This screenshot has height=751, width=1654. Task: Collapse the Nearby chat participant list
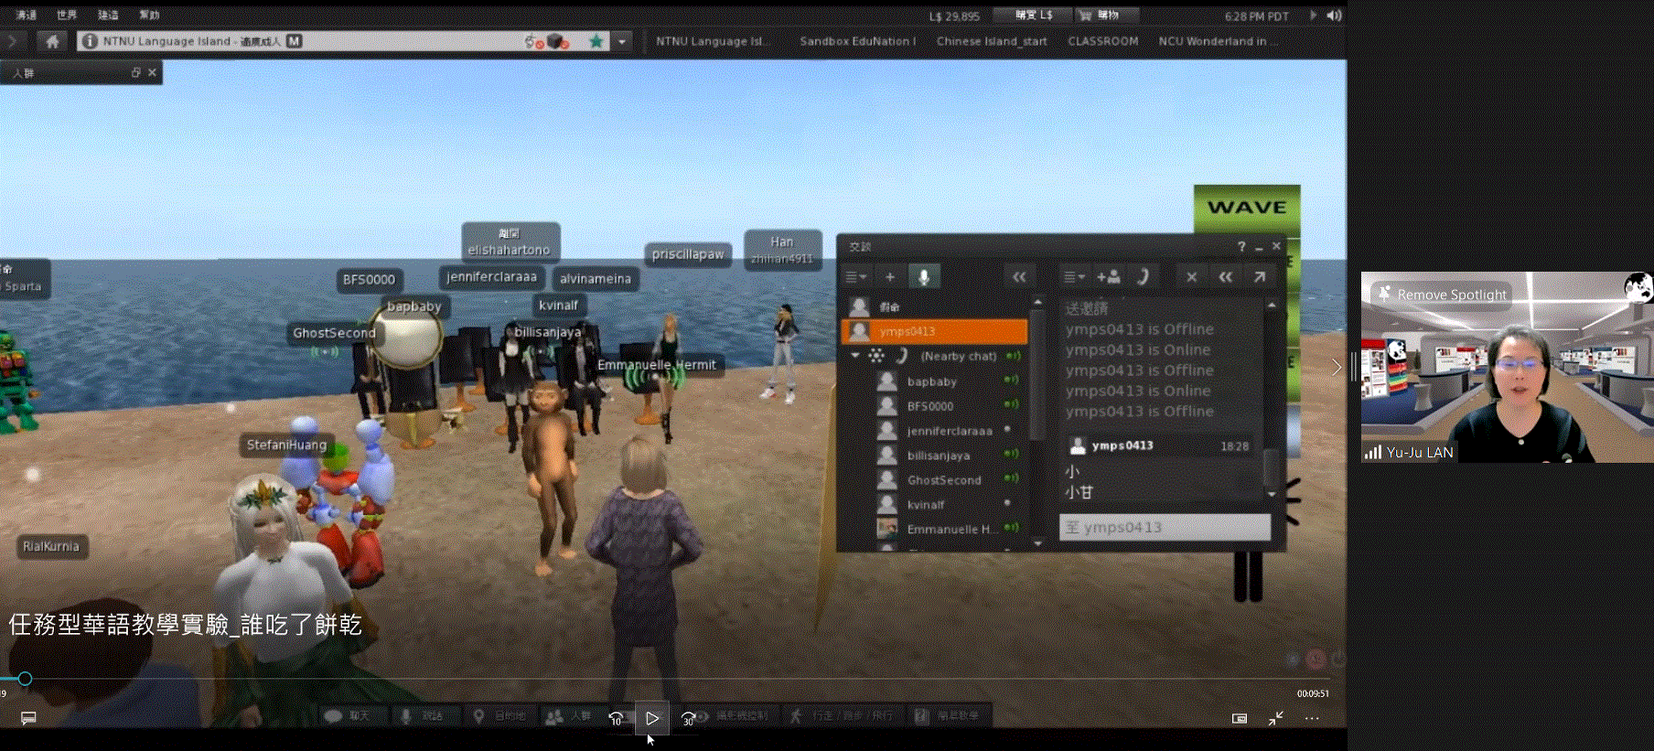click(x=855, y=356)
